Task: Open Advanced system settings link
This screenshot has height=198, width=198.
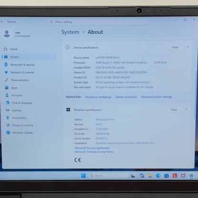Action: pyautogui.click(x=157, y=97)
